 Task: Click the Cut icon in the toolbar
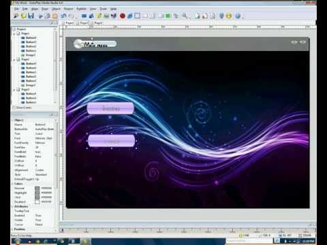[40, 16]
